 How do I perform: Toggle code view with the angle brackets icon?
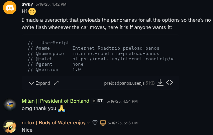tap(170, 83)
